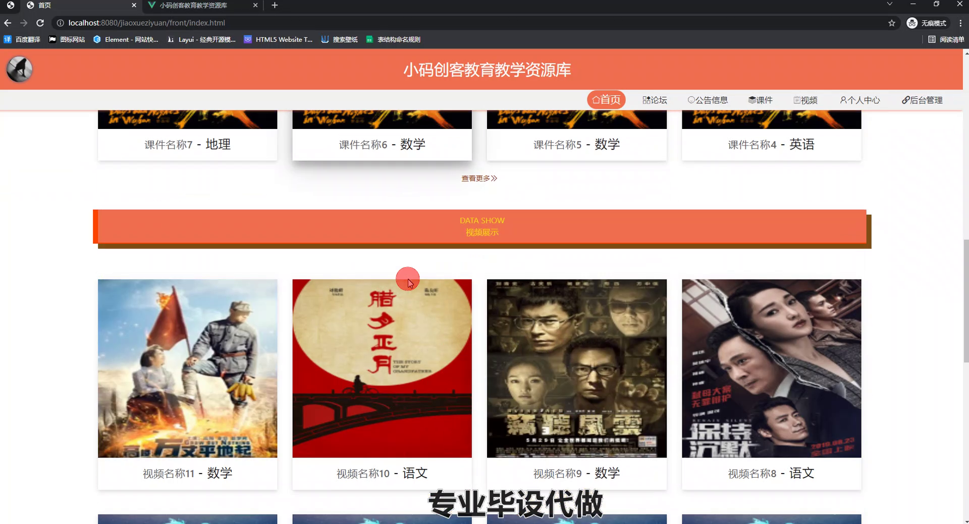Open the 表结构命名规则 bookmark
The image size is (969, 524).
pos(393,39)
